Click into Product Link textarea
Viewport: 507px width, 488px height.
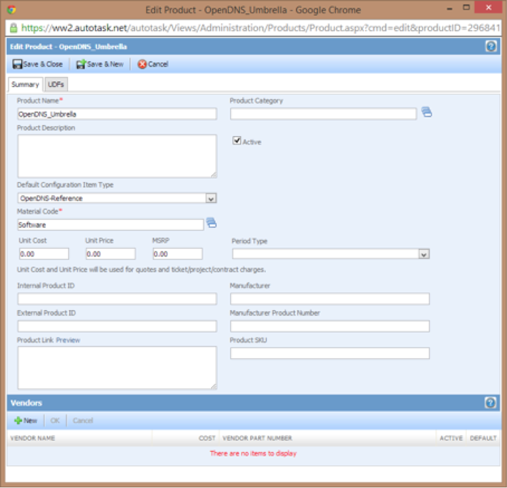[117, 368]
